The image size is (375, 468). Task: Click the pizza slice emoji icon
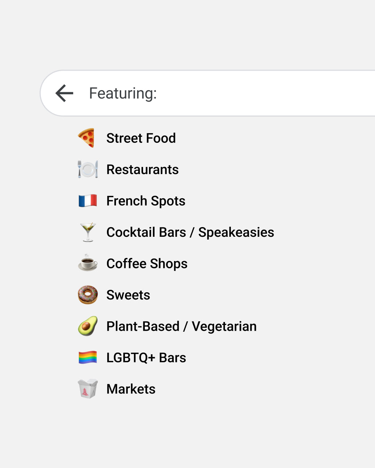[87, 138]
